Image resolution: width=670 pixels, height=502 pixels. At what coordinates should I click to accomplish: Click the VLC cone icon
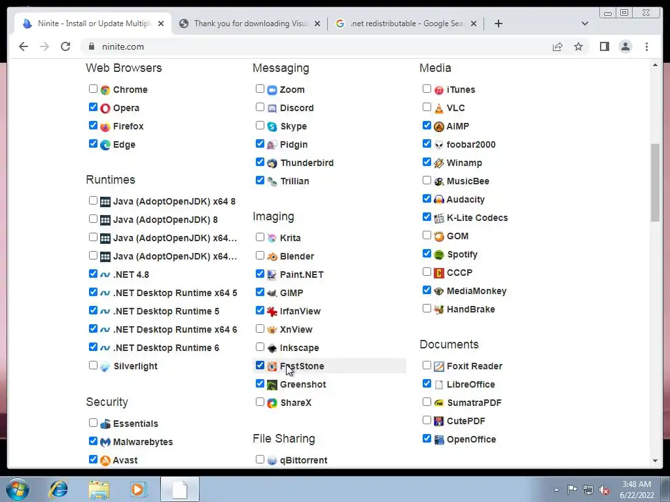(x=439, y=109)
